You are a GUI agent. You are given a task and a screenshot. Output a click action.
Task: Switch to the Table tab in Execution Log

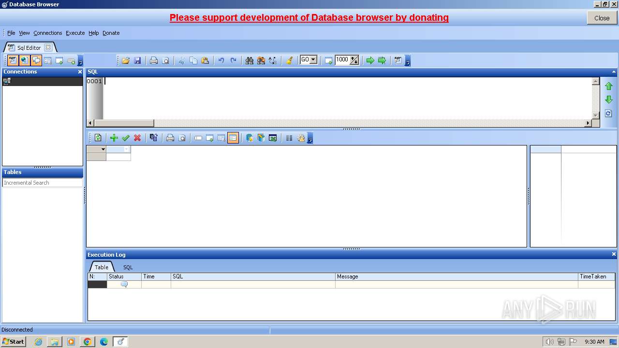(x=102, y=267)
